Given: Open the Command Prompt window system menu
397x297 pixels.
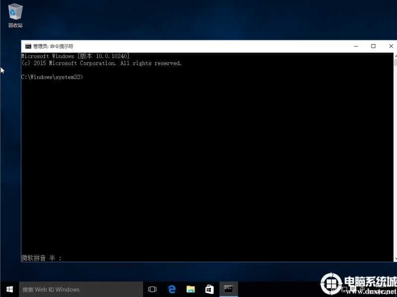Looking at the screenshot, I should [28, 46].
